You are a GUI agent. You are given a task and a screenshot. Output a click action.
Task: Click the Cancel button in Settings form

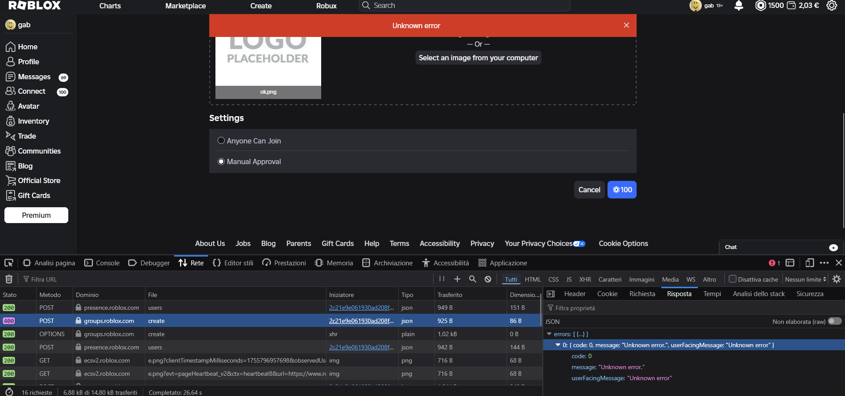589,190
